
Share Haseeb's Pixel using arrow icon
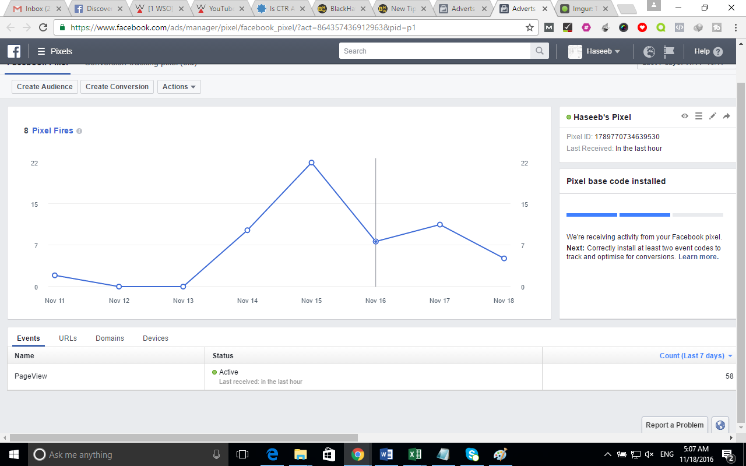[x=726, y=116]
